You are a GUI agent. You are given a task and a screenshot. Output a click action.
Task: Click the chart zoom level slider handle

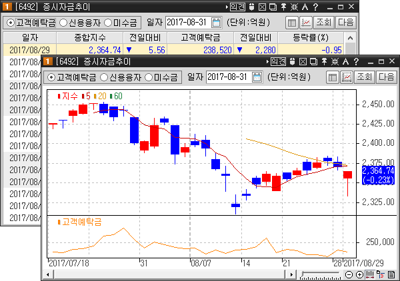[x=303, y=274]
